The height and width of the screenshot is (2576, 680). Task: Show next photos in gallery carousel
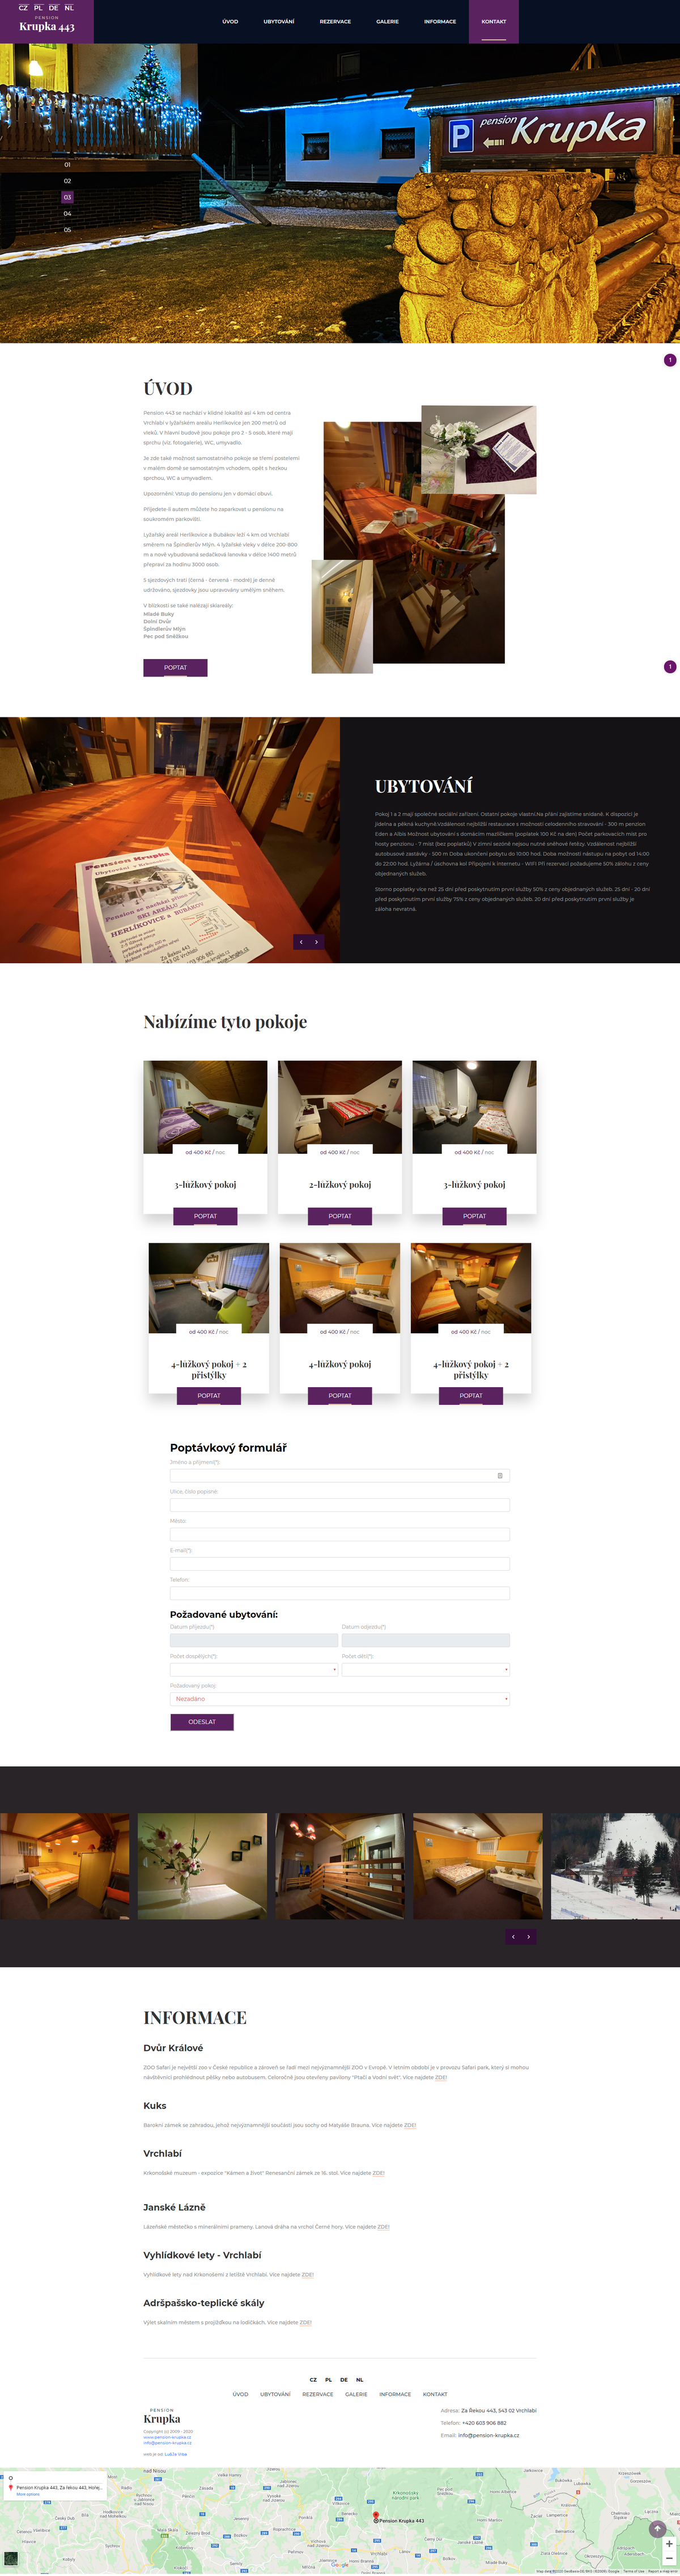click(x=529, y=1936)
